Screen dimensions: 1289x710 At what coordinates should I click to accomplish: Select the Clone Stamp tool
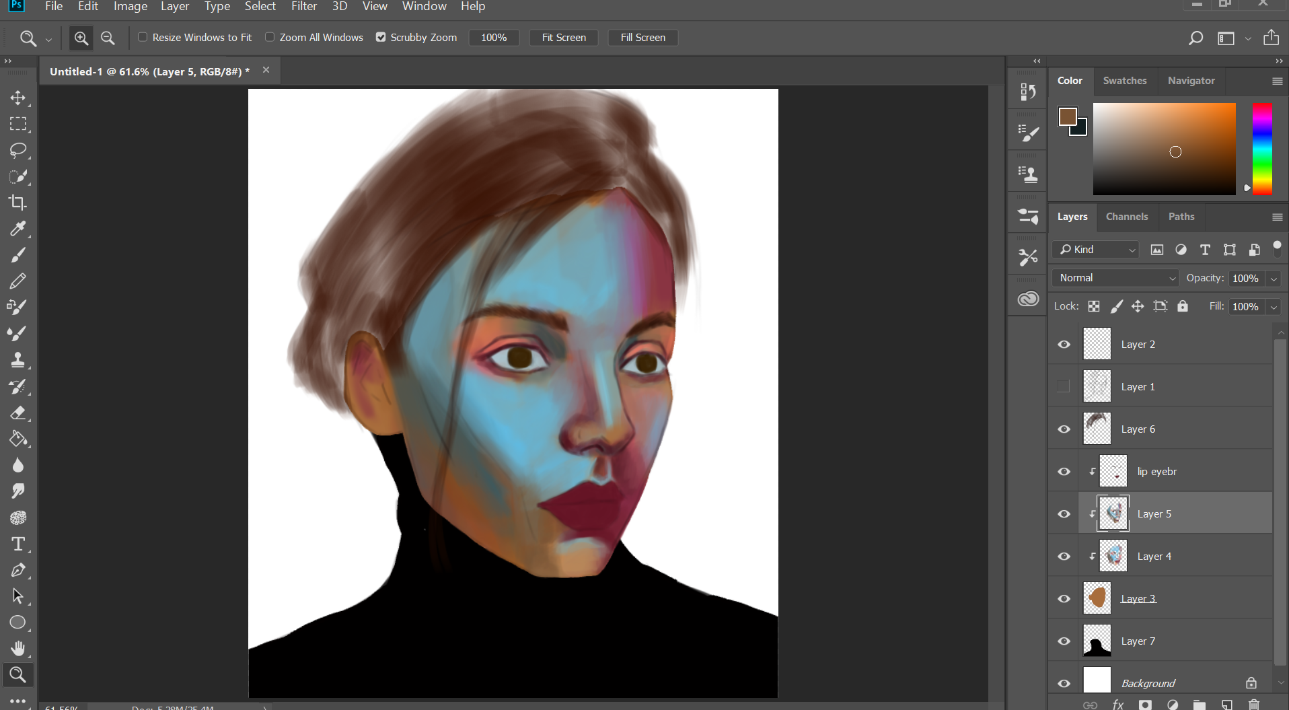pos(18,360)
